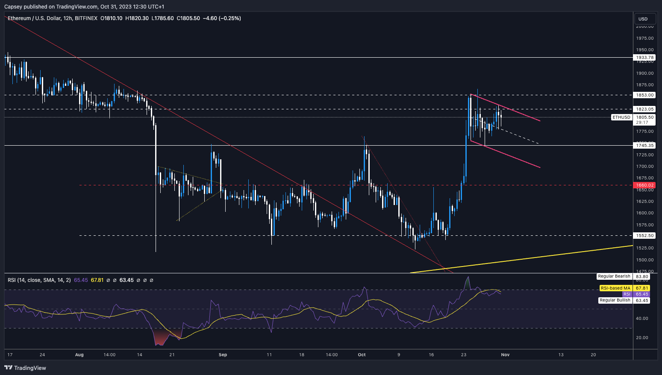The height and width of the screenshot is (375, 662).
Task: Click the yellow RSI-based MA label
Action: coord(615,288)
